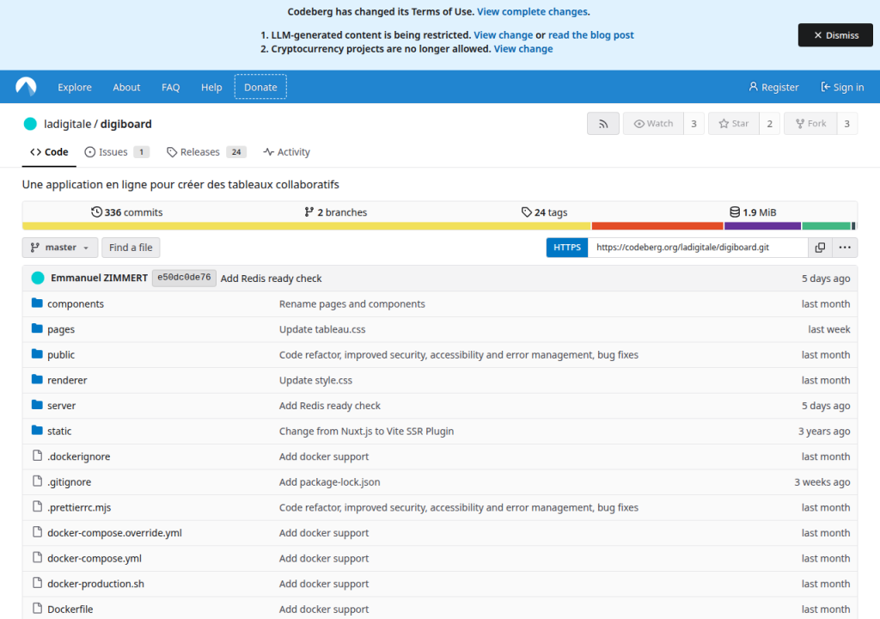This screenshot has height=619, width=880.
Task: Open the three-dot more clone options
Action: [845, 247]
